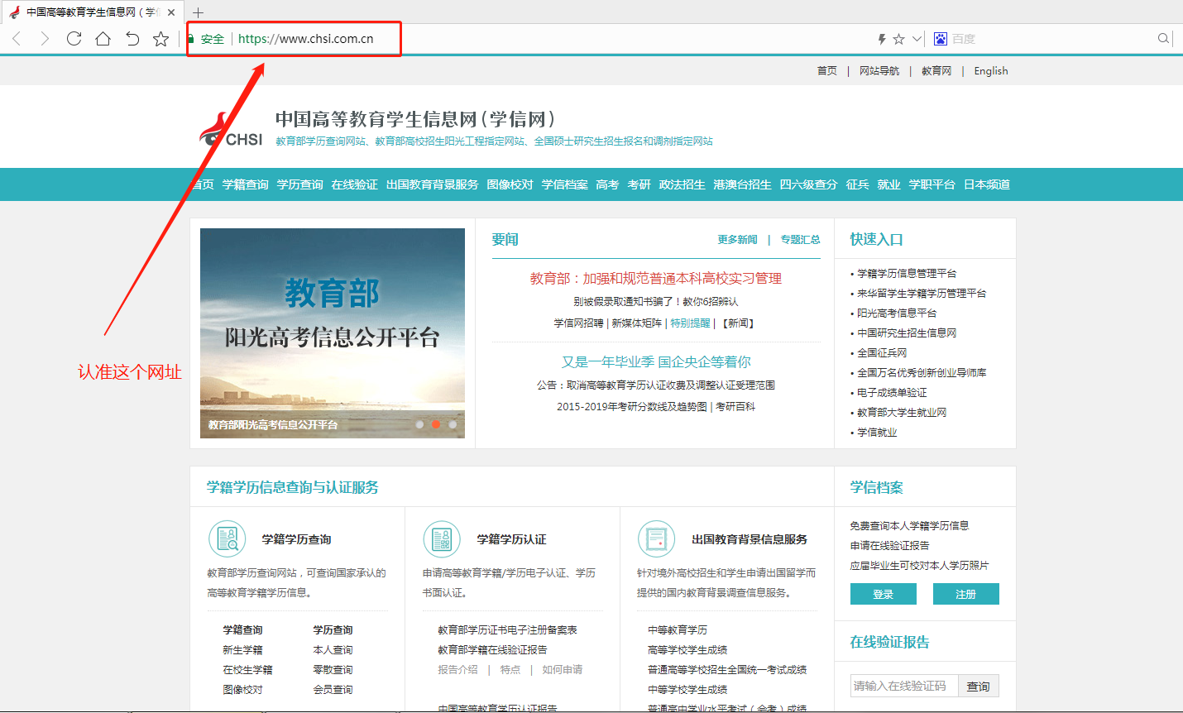Open 学籍查询 in the teal navigation bar
The width and height of the screenshot is (1183, 713).
[x=246, y=184]
